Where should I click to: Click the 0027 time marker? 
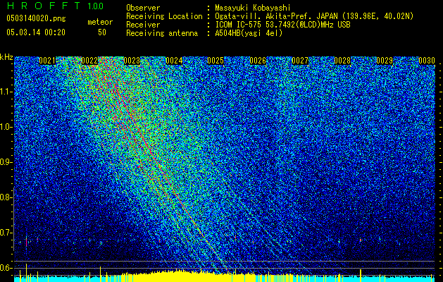300,61
